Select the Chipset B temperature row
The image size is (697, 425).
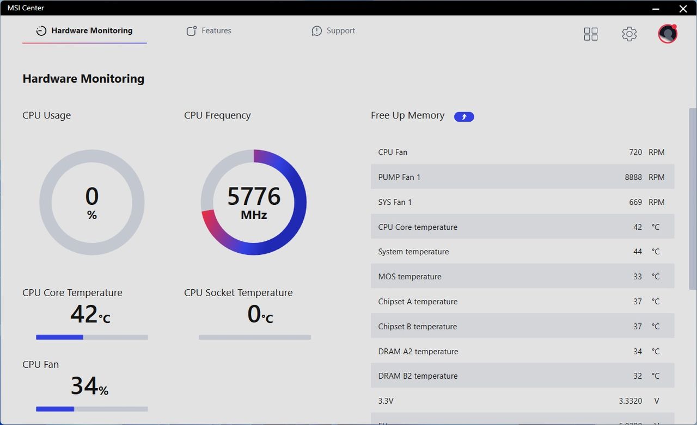[x=523, y=327]
